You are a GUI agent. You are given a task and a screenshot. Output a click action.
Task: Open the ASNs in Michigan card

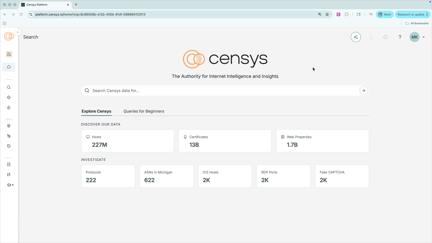(166, 176)
